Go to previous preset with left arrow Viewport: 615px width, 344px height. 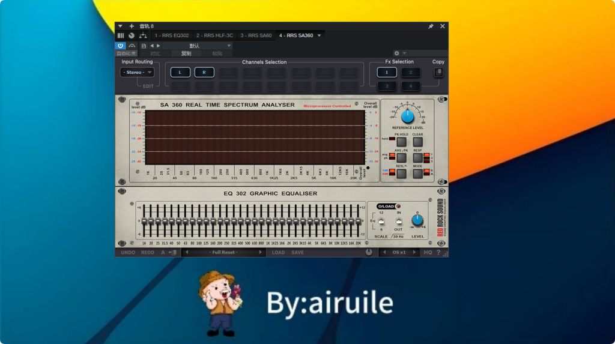[152, 46]
